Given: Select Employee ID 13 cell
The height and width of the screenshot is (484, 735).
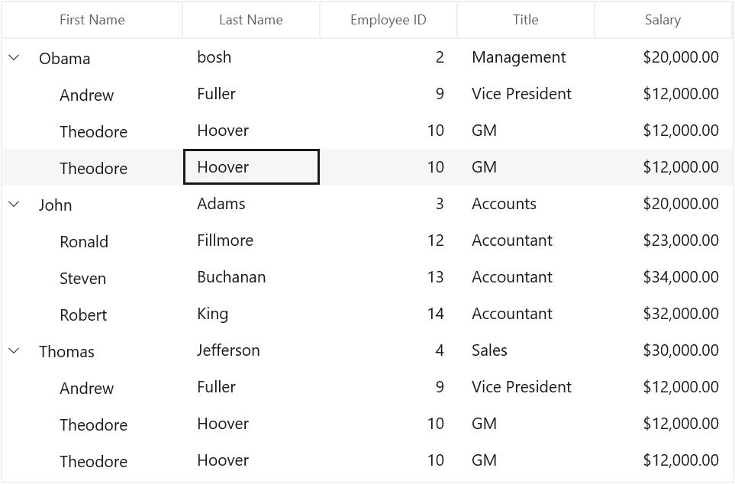Looking at the screenshot, I should click(388, 276).
